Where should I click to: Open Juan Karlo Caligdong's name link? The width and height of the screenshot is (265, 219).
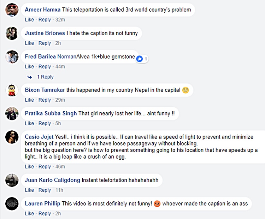pyautogui.click(x=52, y=180)
